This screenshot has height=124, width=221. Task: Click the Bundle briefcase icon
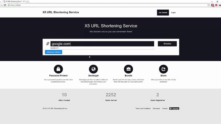coord(128,69)
